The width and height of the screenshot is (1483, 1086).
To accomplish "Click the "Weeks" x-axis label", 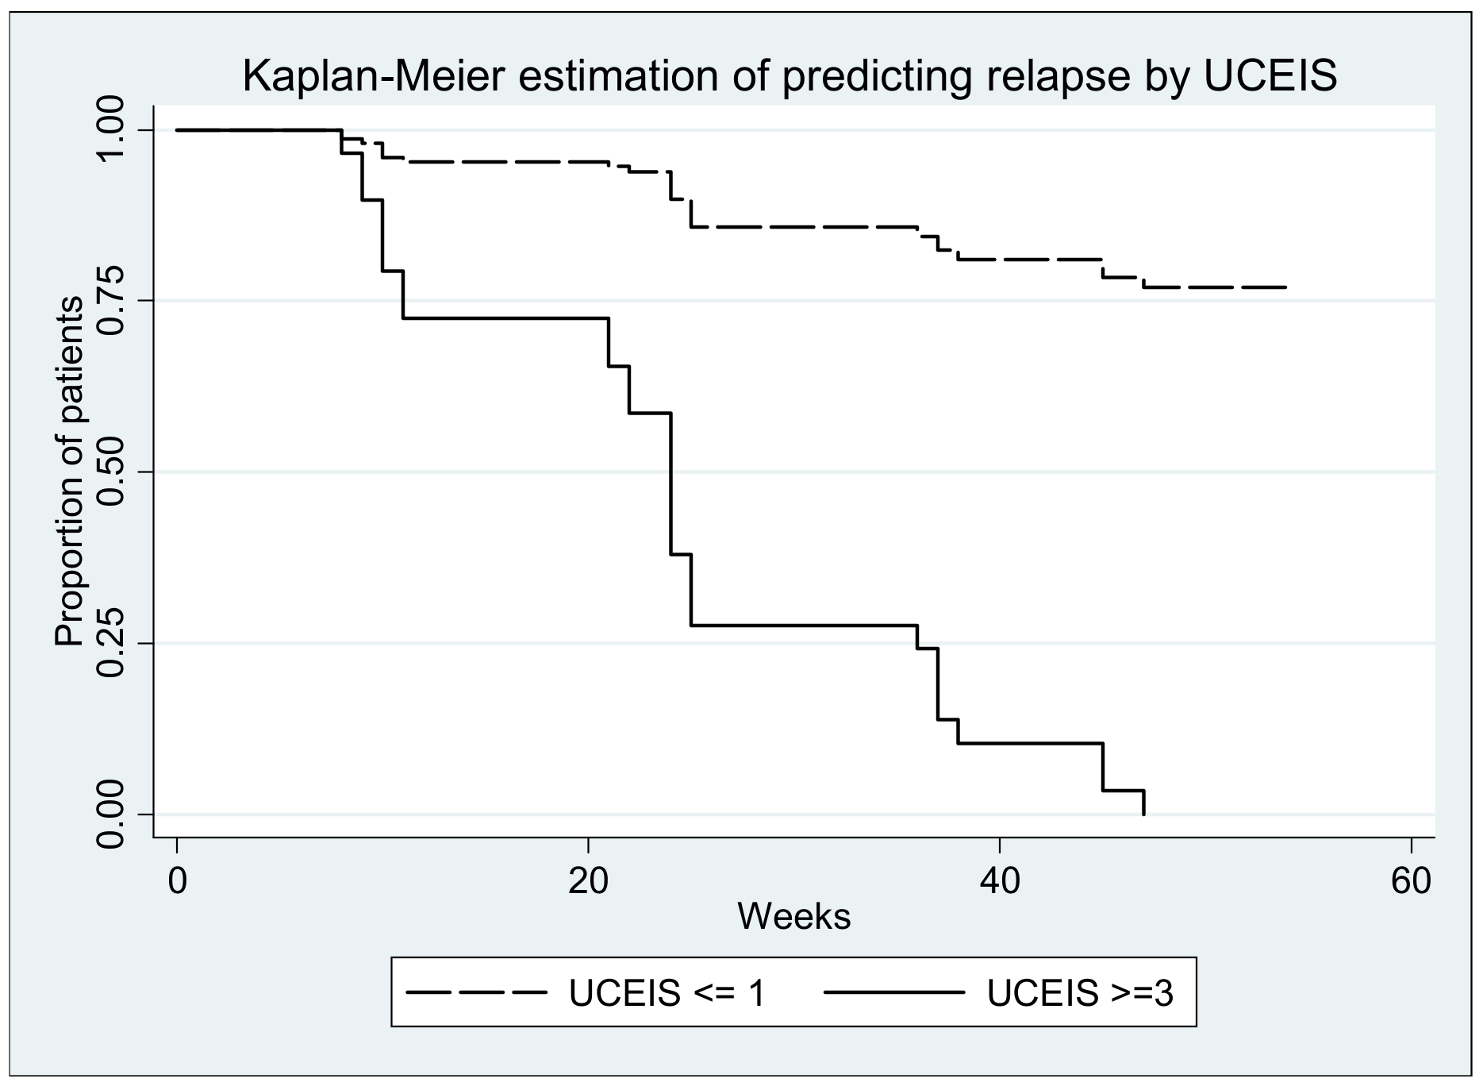I will (x=793, y=917).
